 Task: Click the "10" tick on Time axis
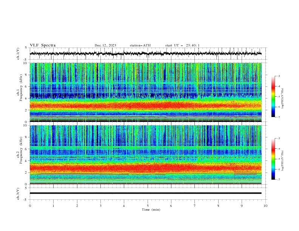pyautogui.click(x=265, y=206)
